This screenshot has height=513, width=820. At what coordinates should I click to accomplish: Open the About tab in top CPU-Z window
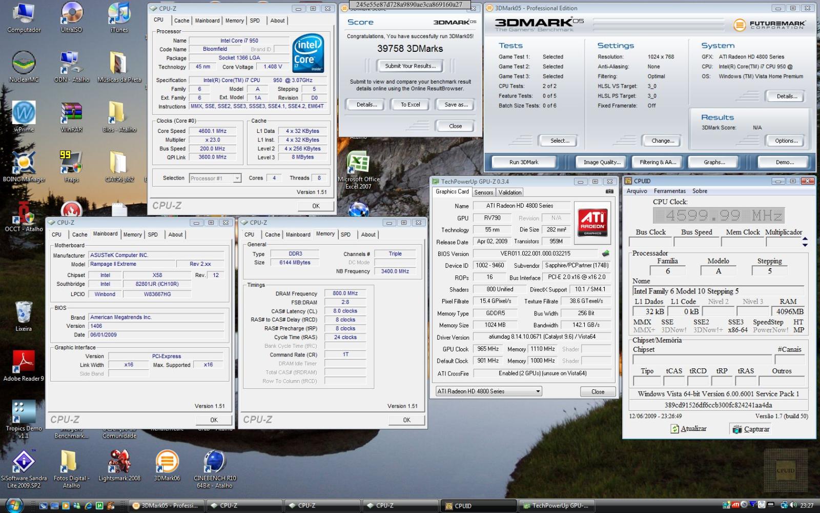[278, 21]
